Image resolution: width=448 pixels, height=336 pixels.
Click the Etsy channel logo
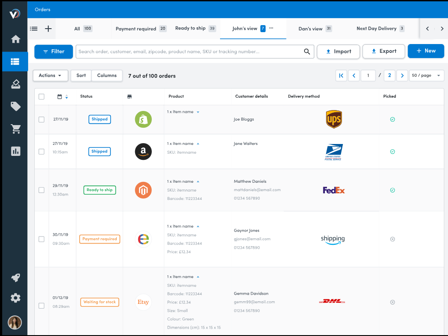click(x=143, y=302)
